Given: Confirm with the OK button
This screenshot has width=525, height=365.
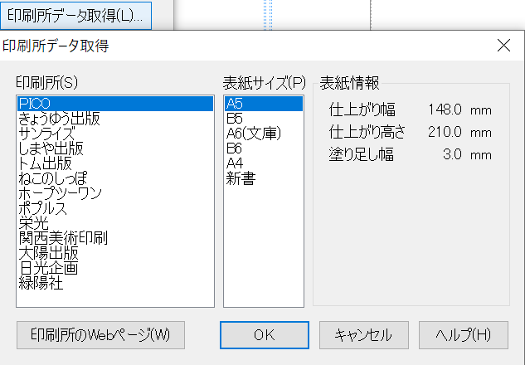Looking at the screenshot, I should pyautogui.click(x=265, y=335).
